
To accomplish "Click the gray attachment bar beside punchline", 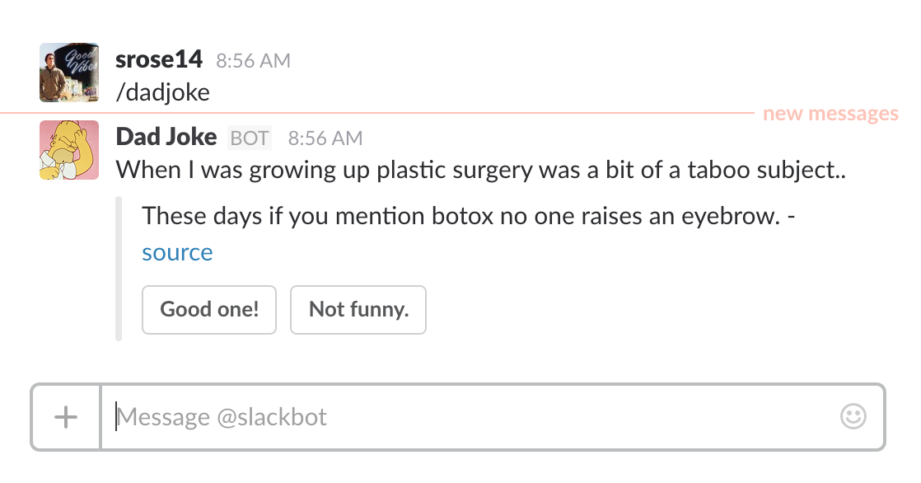I will (119, 268).
